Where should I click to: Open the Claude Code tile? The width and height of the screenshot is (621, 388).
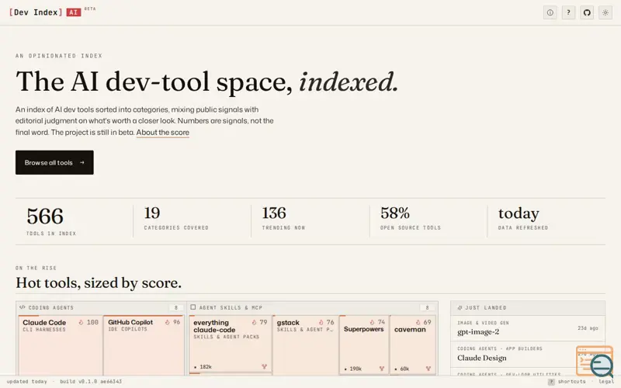tap(61, 345)
